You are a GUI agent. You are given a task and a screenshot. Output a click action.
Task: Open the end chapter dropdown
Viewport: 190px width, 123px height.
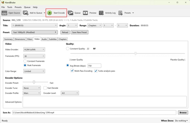(122, 26)
